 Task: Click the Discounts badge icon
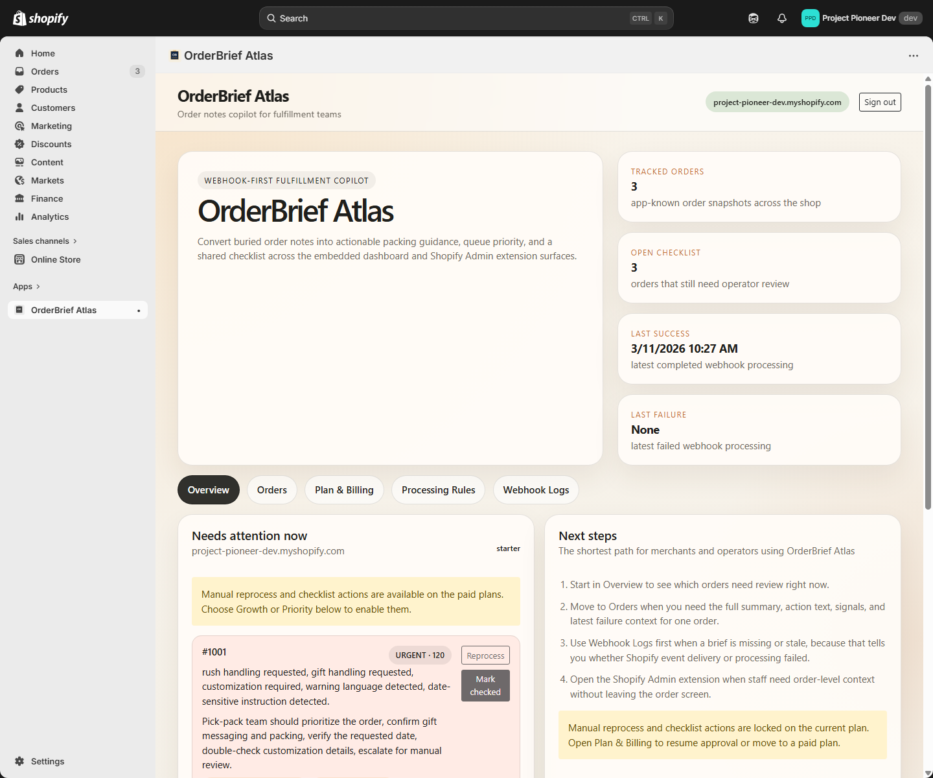click(x=19, y=144)
